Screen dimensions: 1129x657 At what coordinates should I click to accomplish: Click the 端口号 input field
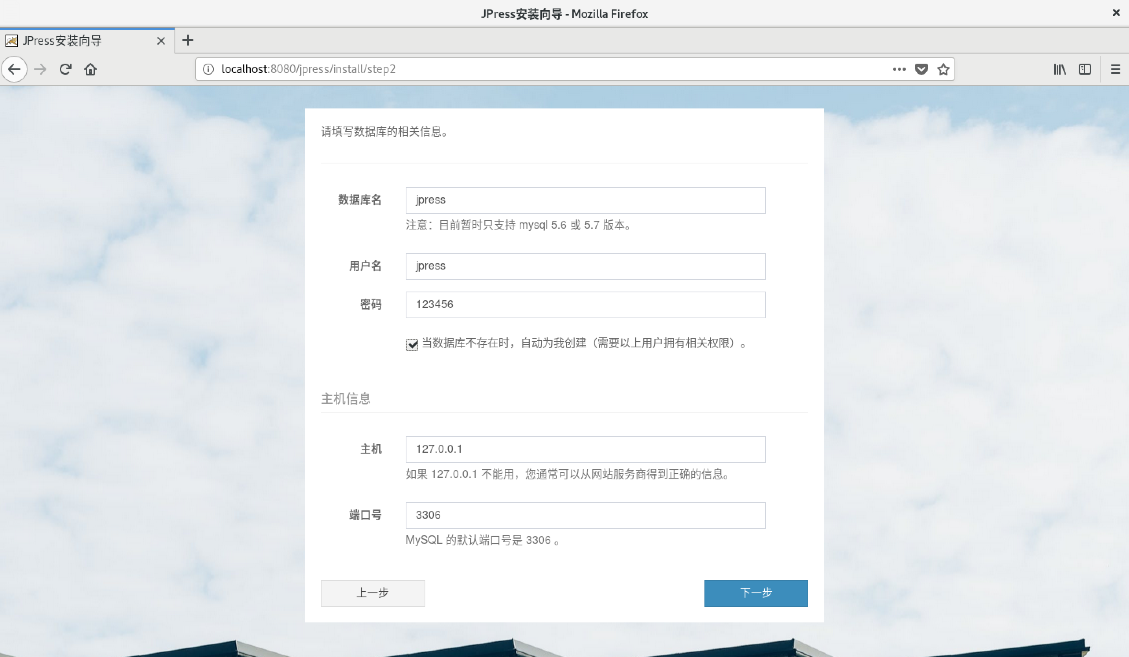click(x=585, y=515)
